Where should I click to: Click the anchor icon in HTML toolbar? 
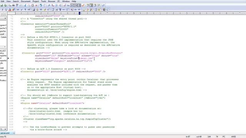point(37,10)
